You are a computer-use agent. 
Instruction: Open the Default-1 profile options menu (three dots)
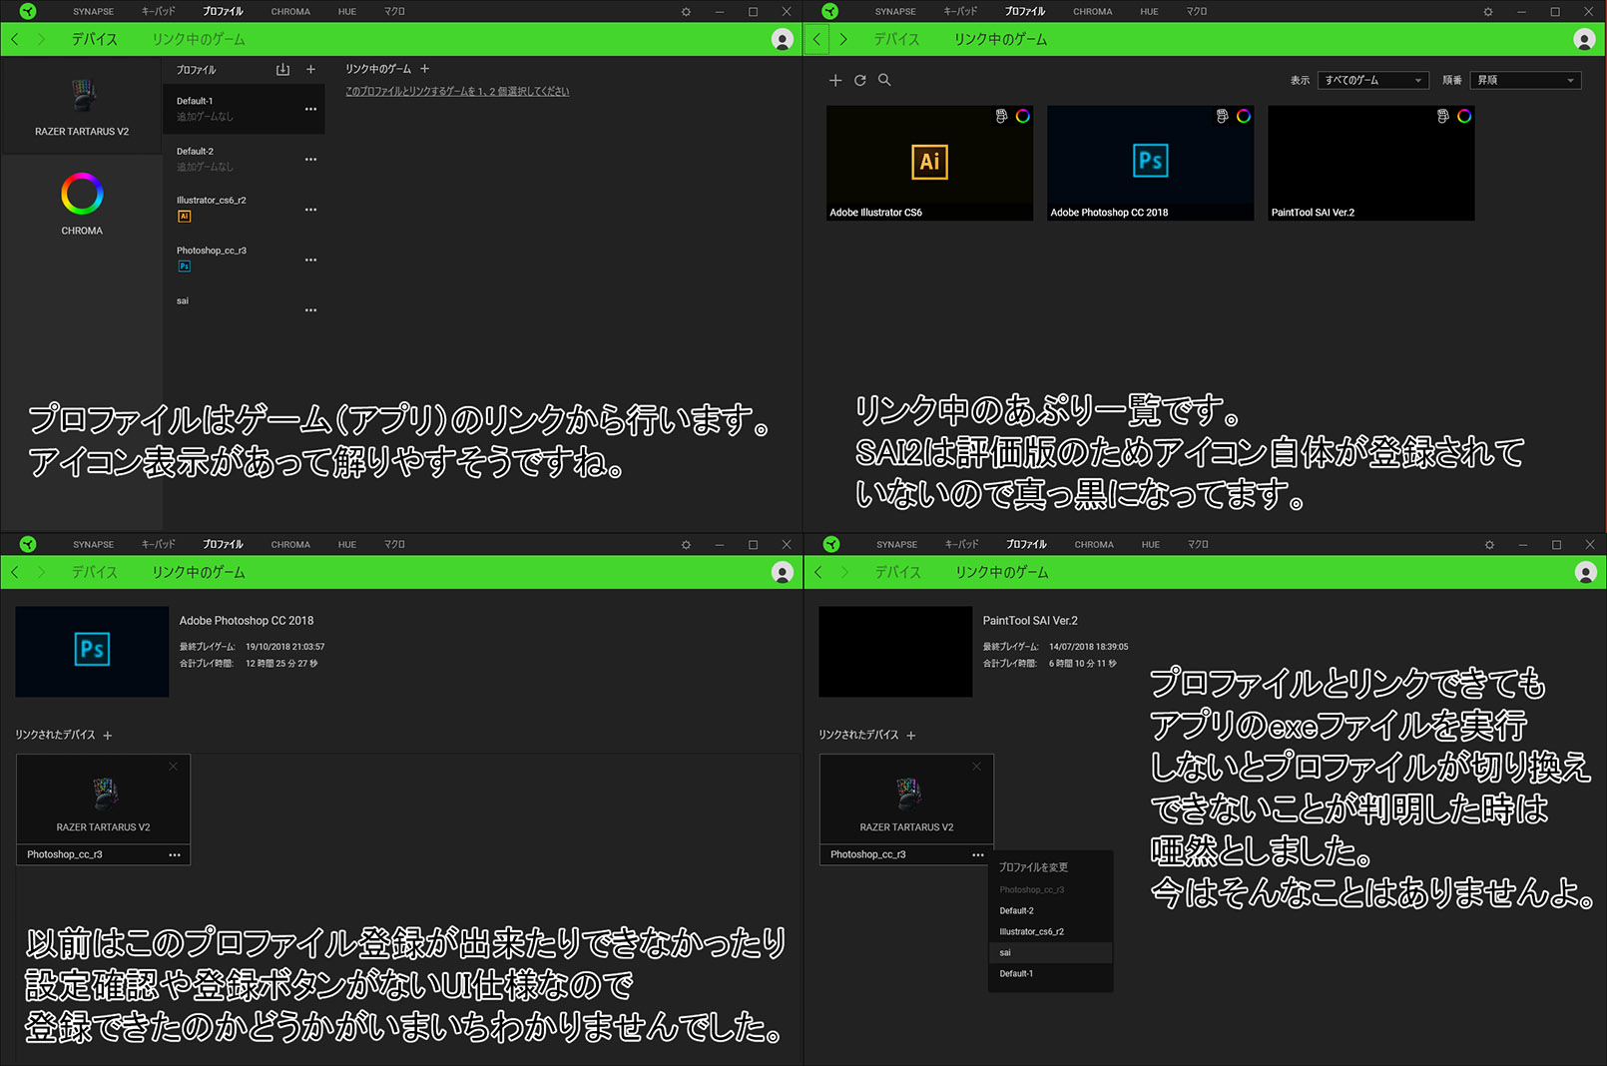coord(310,109)
